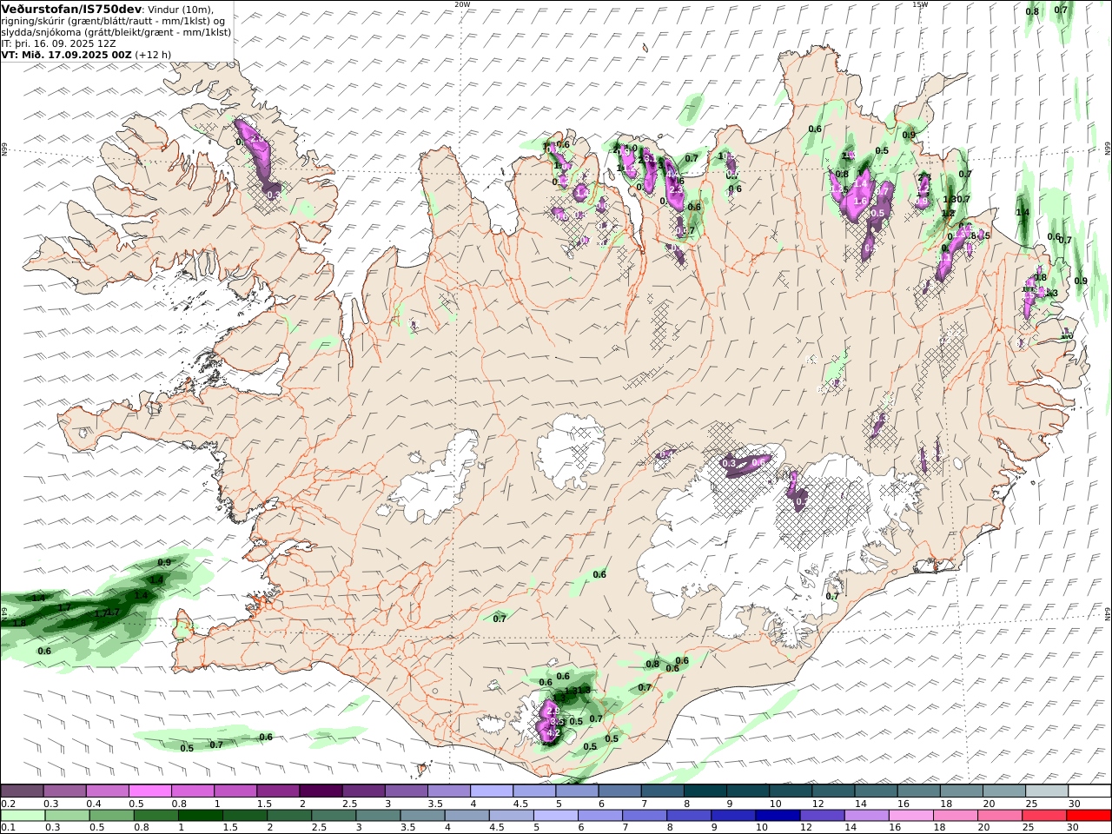The height and width of the screenshot is (834, 1112).
Task: Click the "VT: Mið. 17.09.2025 00Z" valid time
Action: [66, 54]
